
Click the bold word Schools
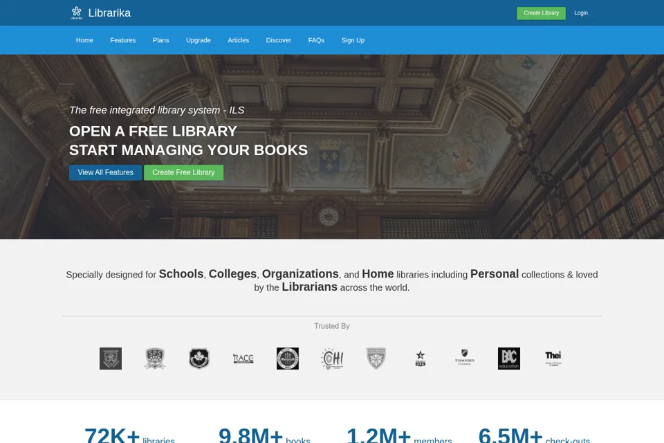point(181,274)
